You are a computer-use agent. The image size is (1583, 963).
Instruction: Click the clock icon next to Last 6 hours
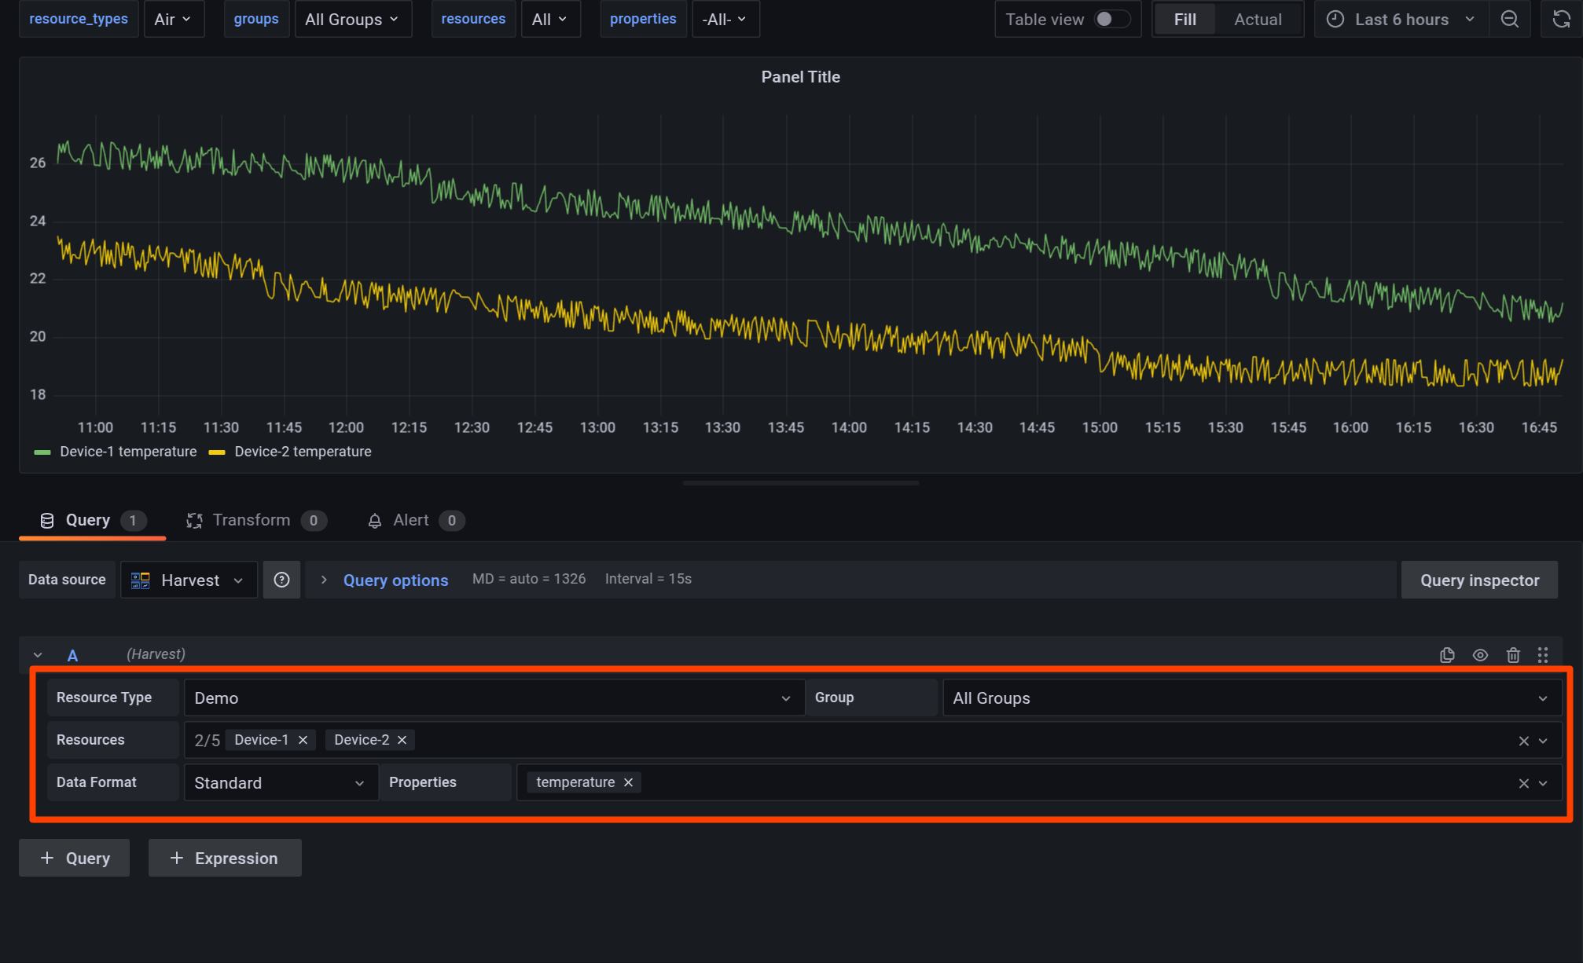click(1335, 18)
